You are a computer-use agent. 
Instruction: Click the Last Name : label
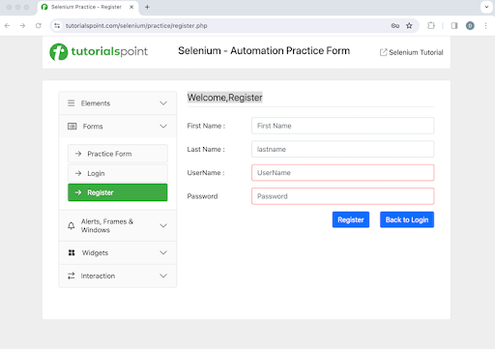(x=206, y=149)
